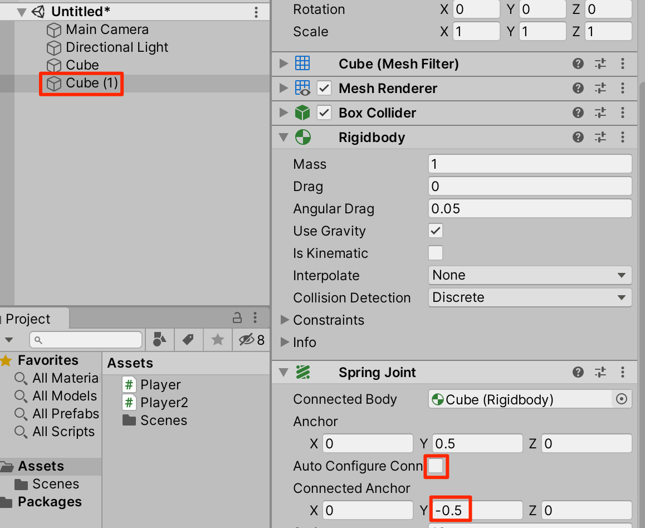The image size is (645, 528).
Task: Disable the Mesh Renderer component checkbox
Action: coord(324,89)
